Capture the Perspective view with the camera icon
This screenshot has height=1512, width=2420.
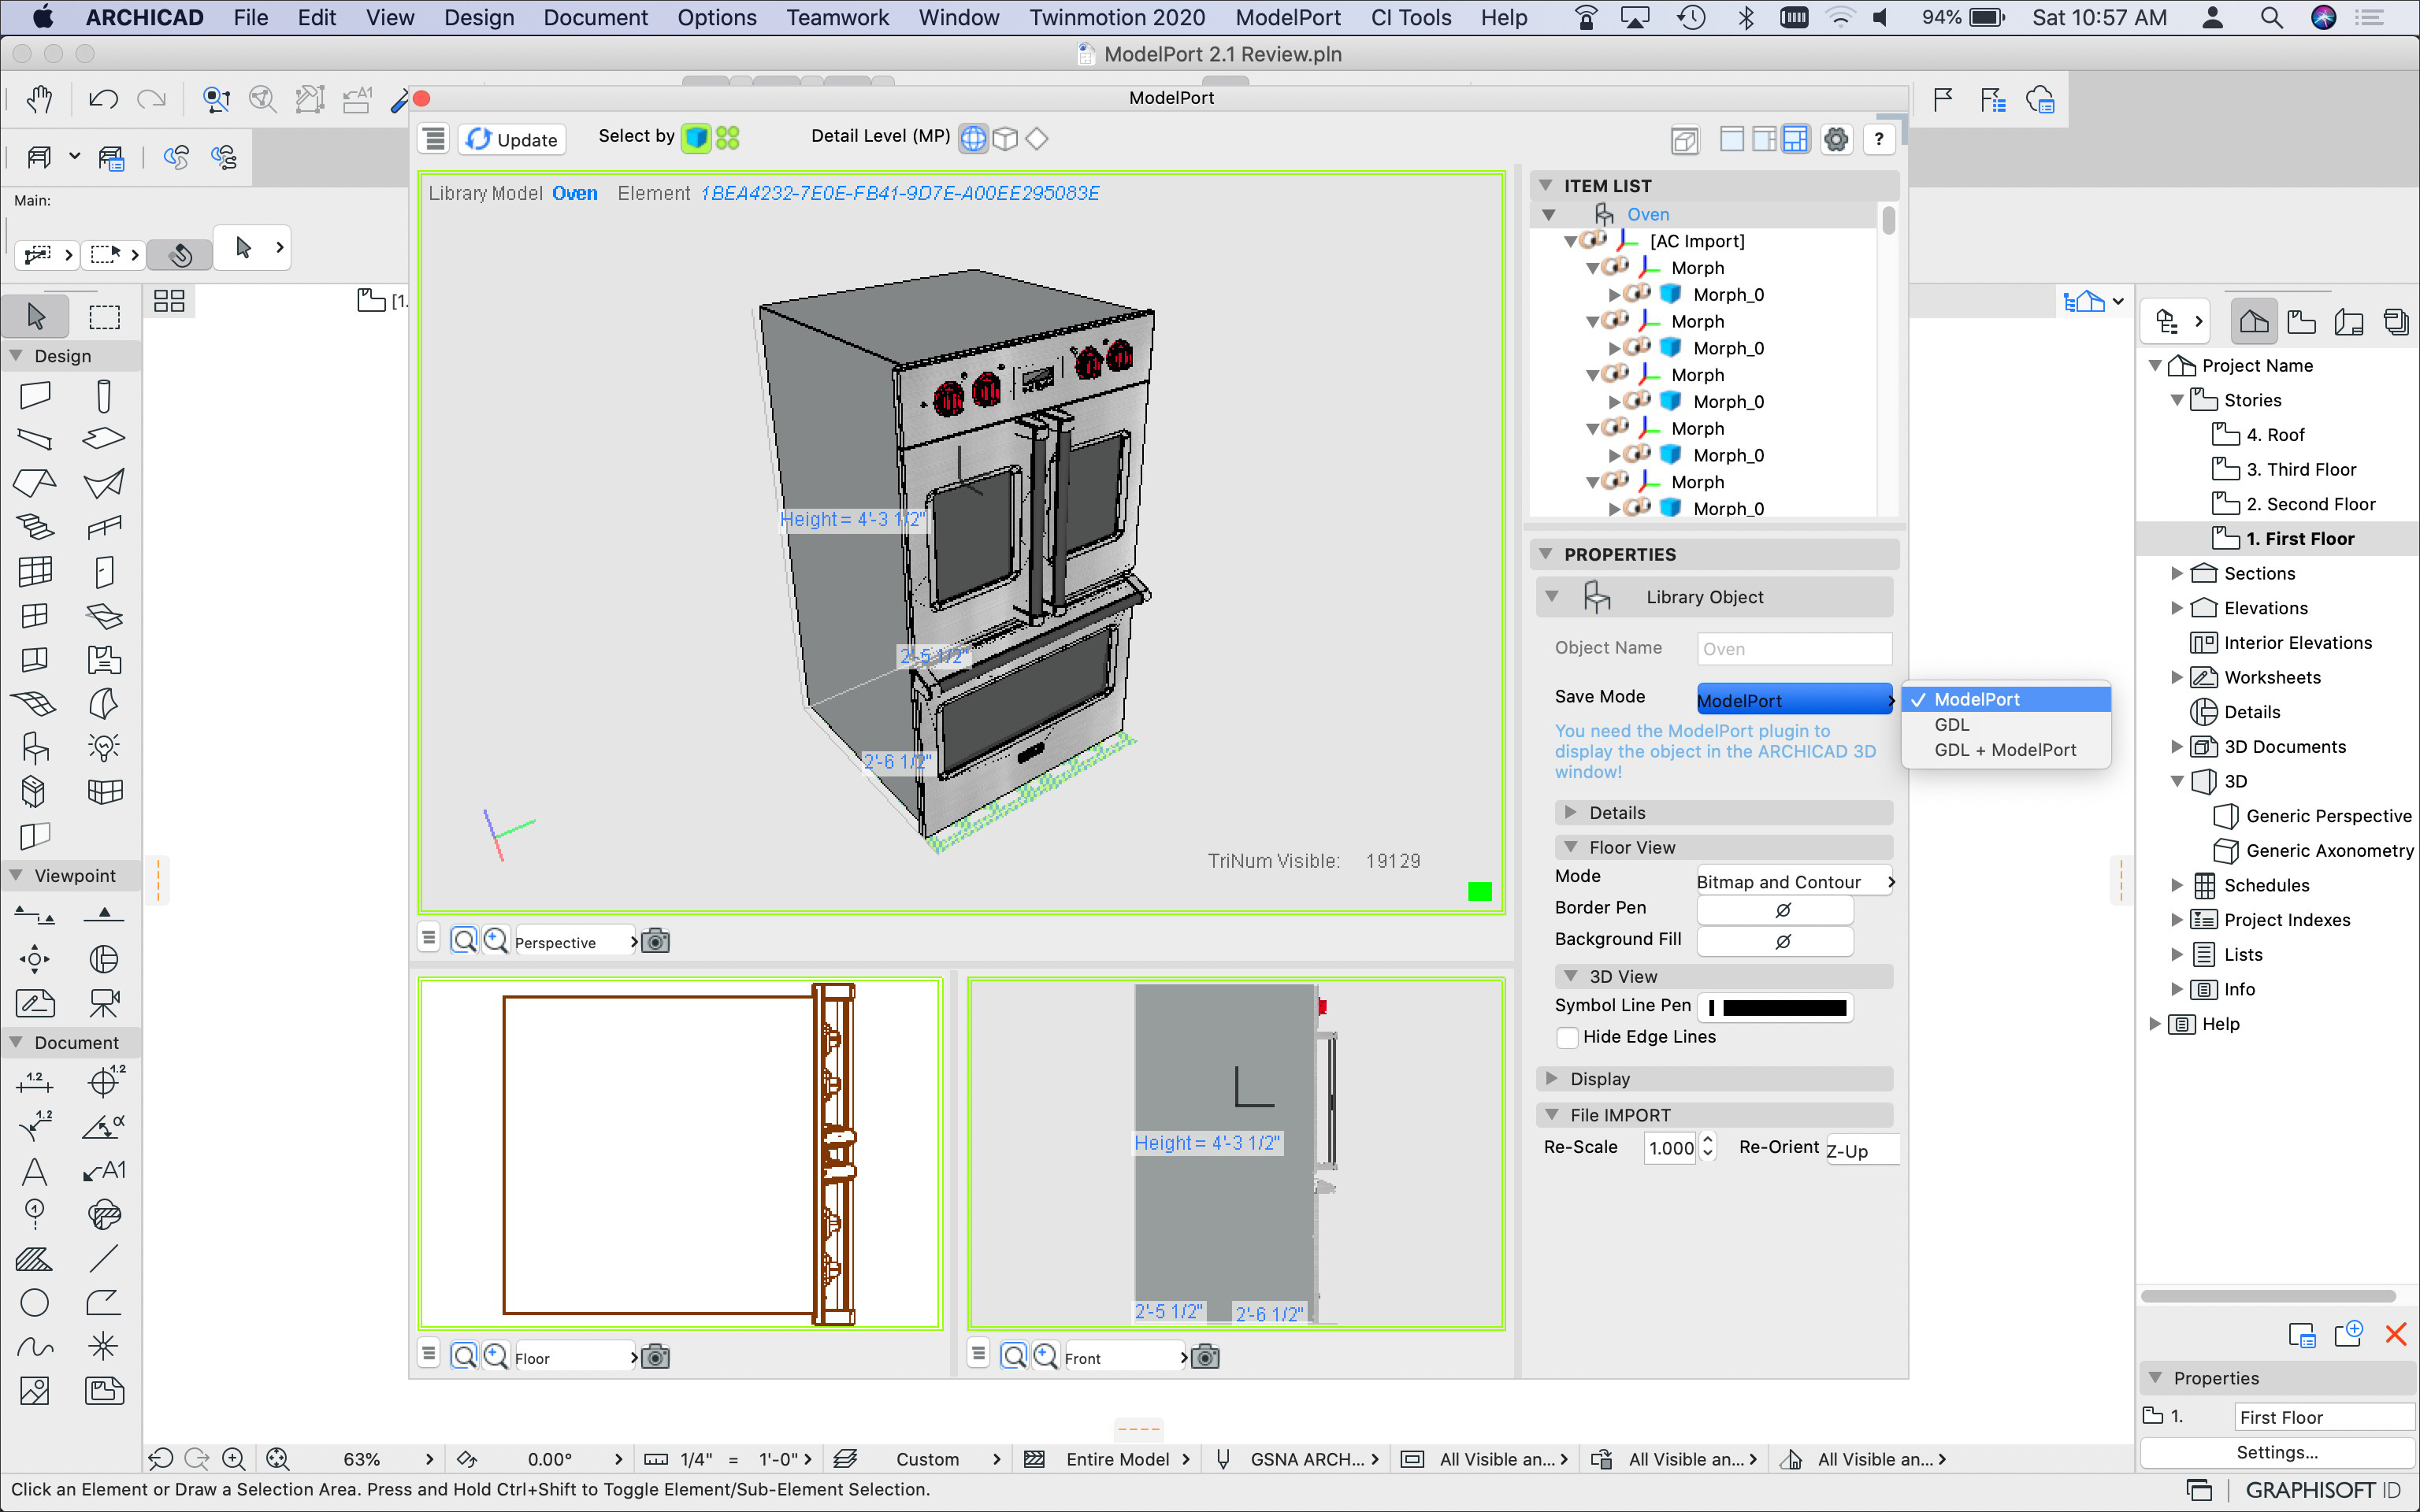pos(655,941)
